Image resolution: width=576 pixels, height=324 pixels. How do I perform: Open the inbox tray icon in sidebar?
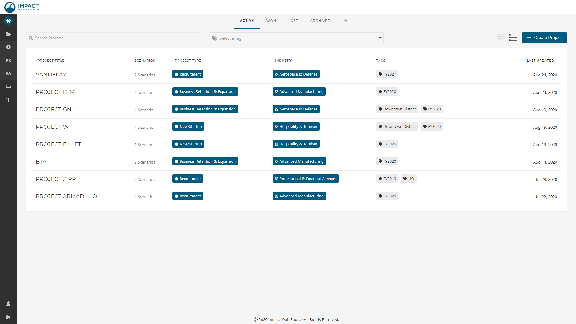8,87
